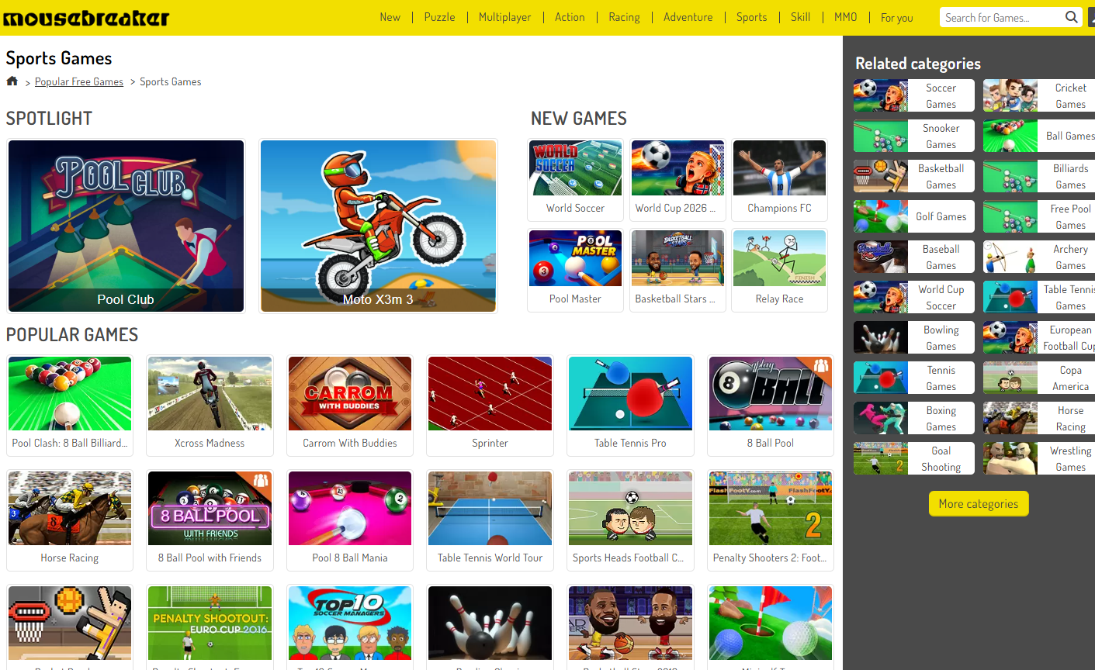Viewport: 1095px width, 670px height.
Task: Open the Basketball Games category icon
Action: 881,177
